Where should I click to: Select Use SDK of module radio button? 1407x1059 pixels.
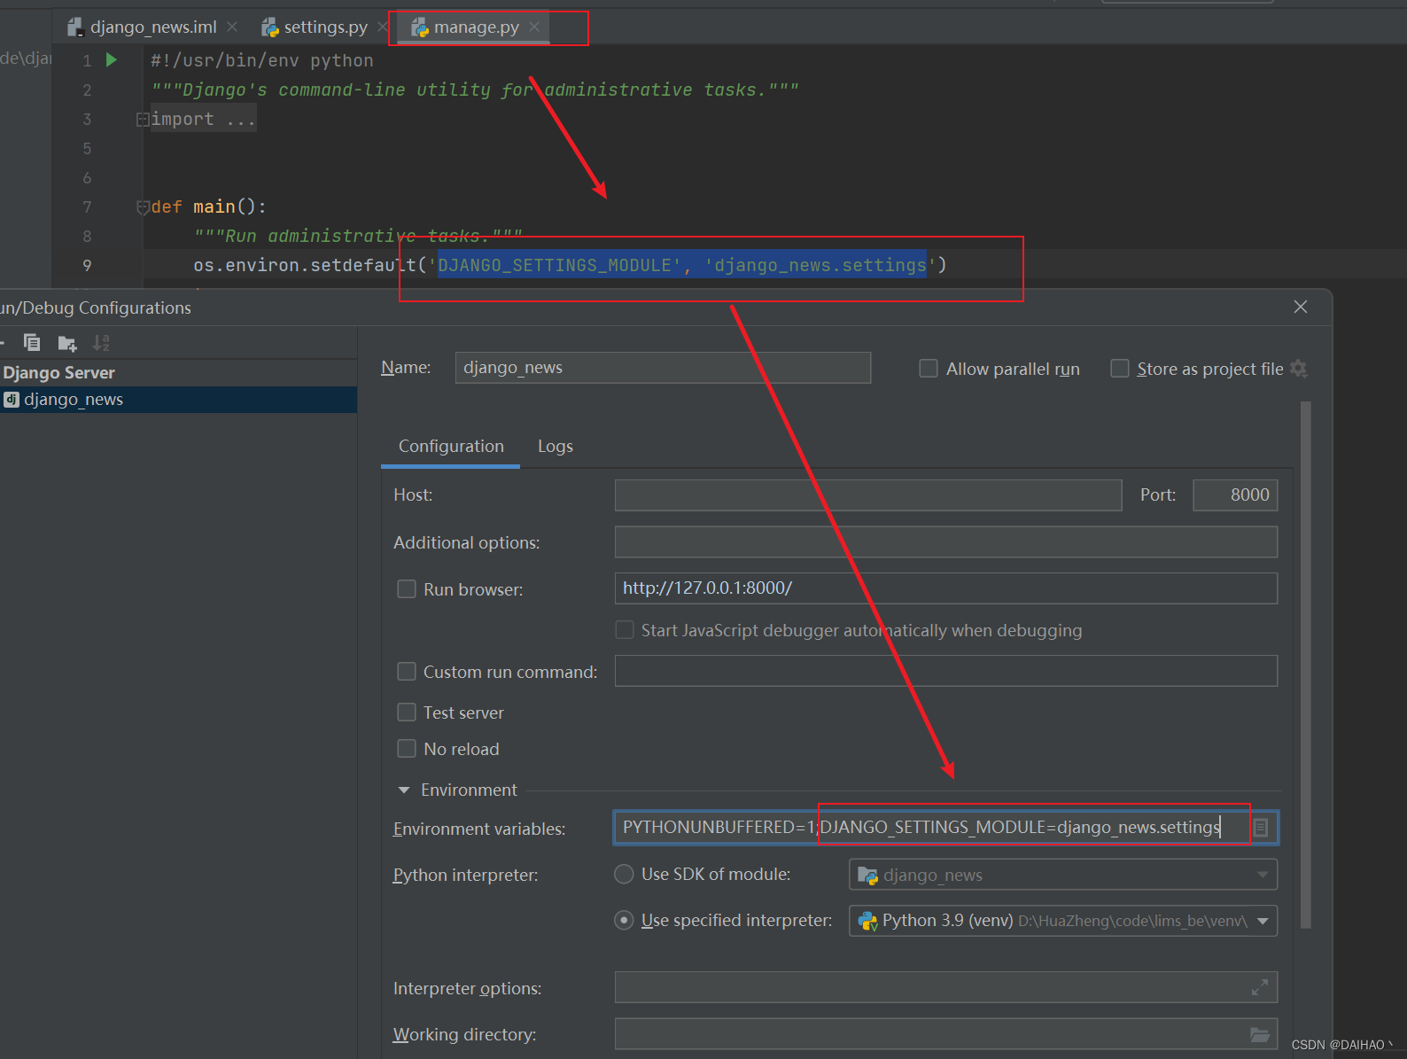pyautogui.click(x=625, y=874)
